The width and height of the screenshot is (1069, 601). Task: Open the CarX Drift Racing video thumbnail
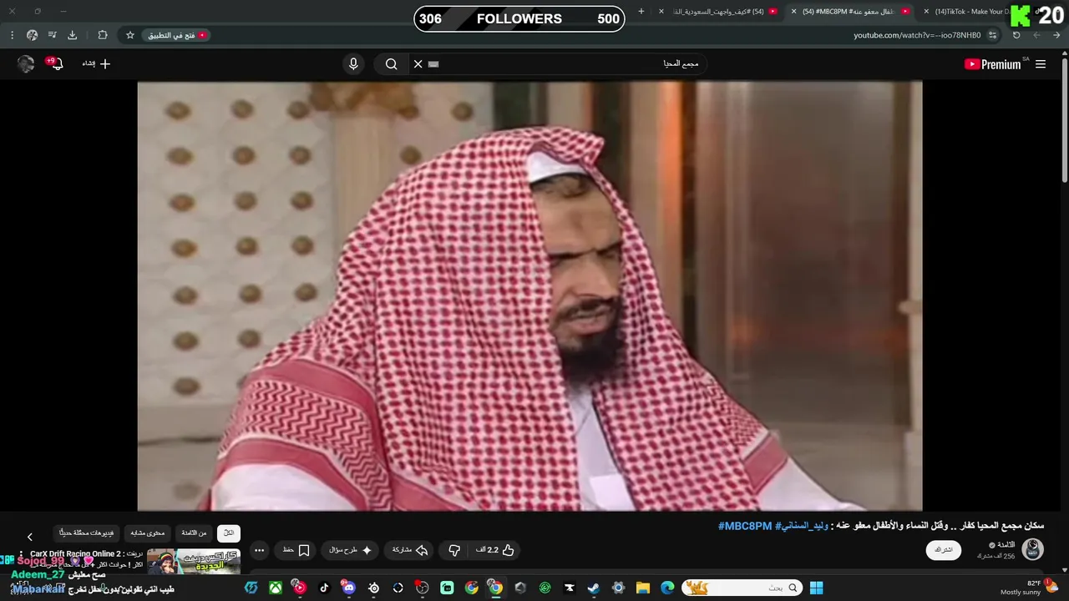[x=194, y=561]
